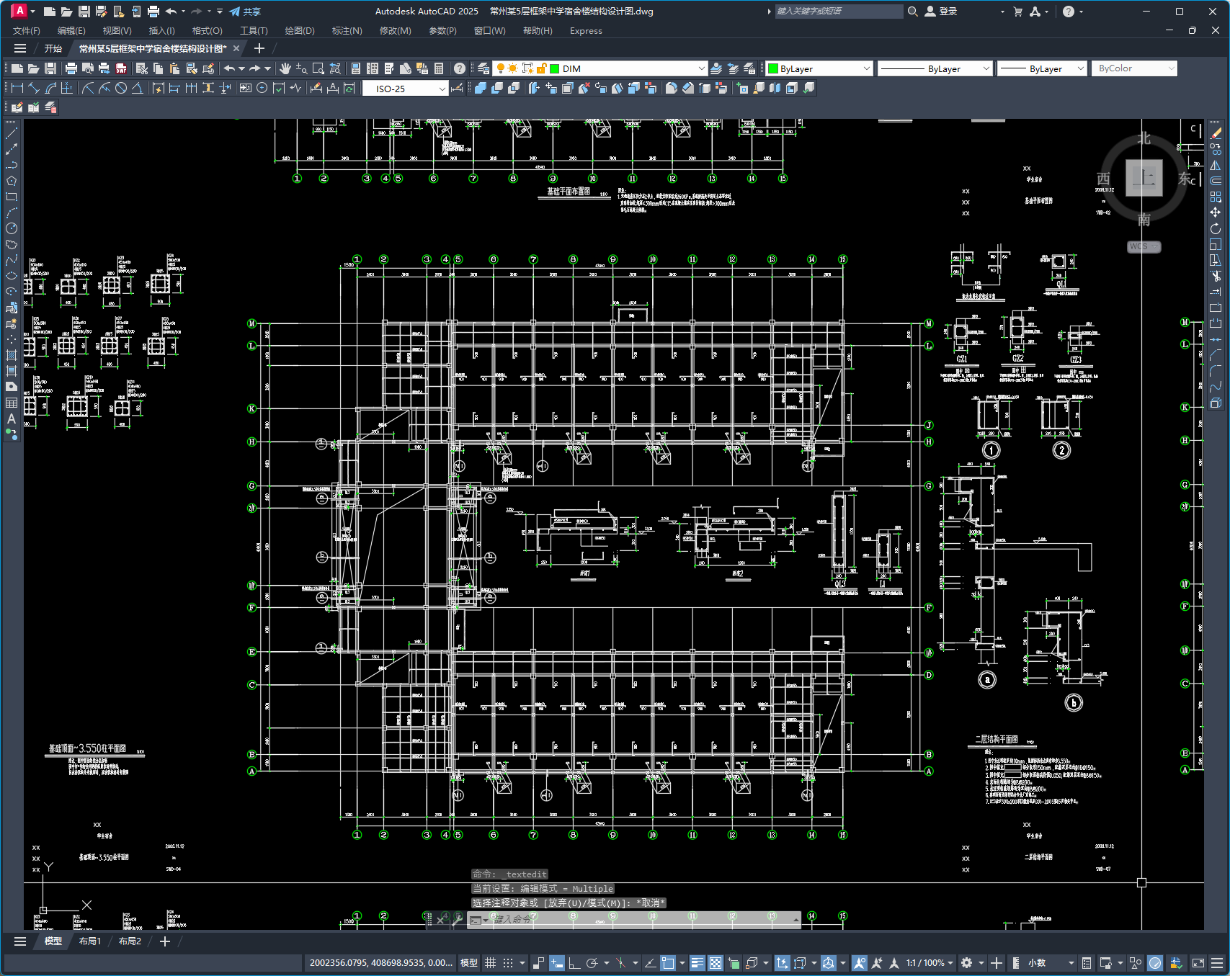Select the Arc Length dimension tool
Image resolution: width=1230 pixels, height=976 pixels.
50,88
